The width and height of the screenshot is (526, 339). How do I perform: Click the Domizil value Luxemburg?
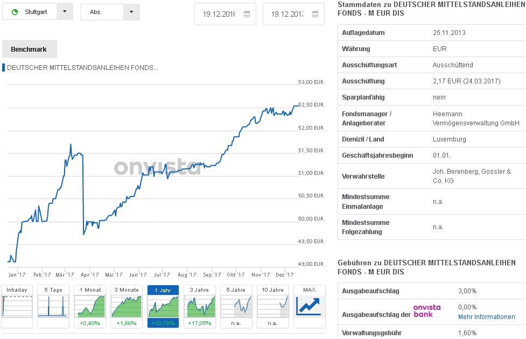pyautogui.click(x=449, y=139)
